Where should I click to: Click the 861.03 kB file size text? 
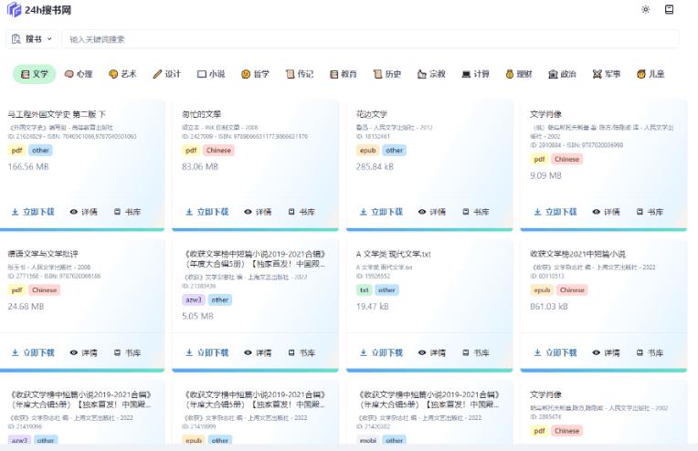tap(549, 307)
